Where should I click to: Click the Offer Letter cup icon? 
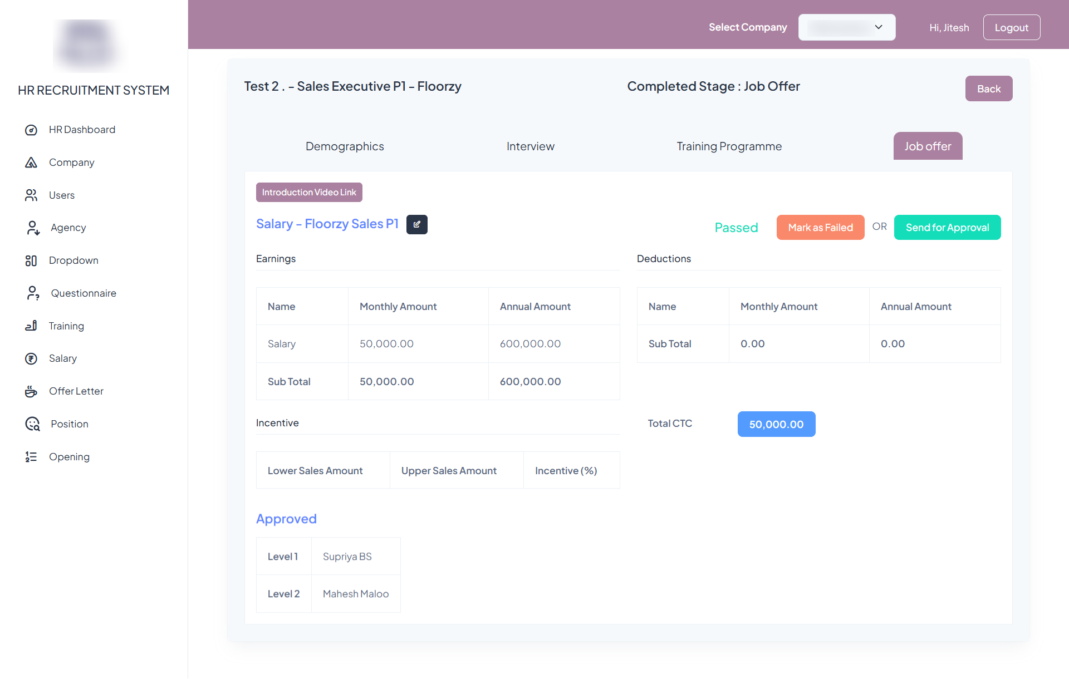31,391
